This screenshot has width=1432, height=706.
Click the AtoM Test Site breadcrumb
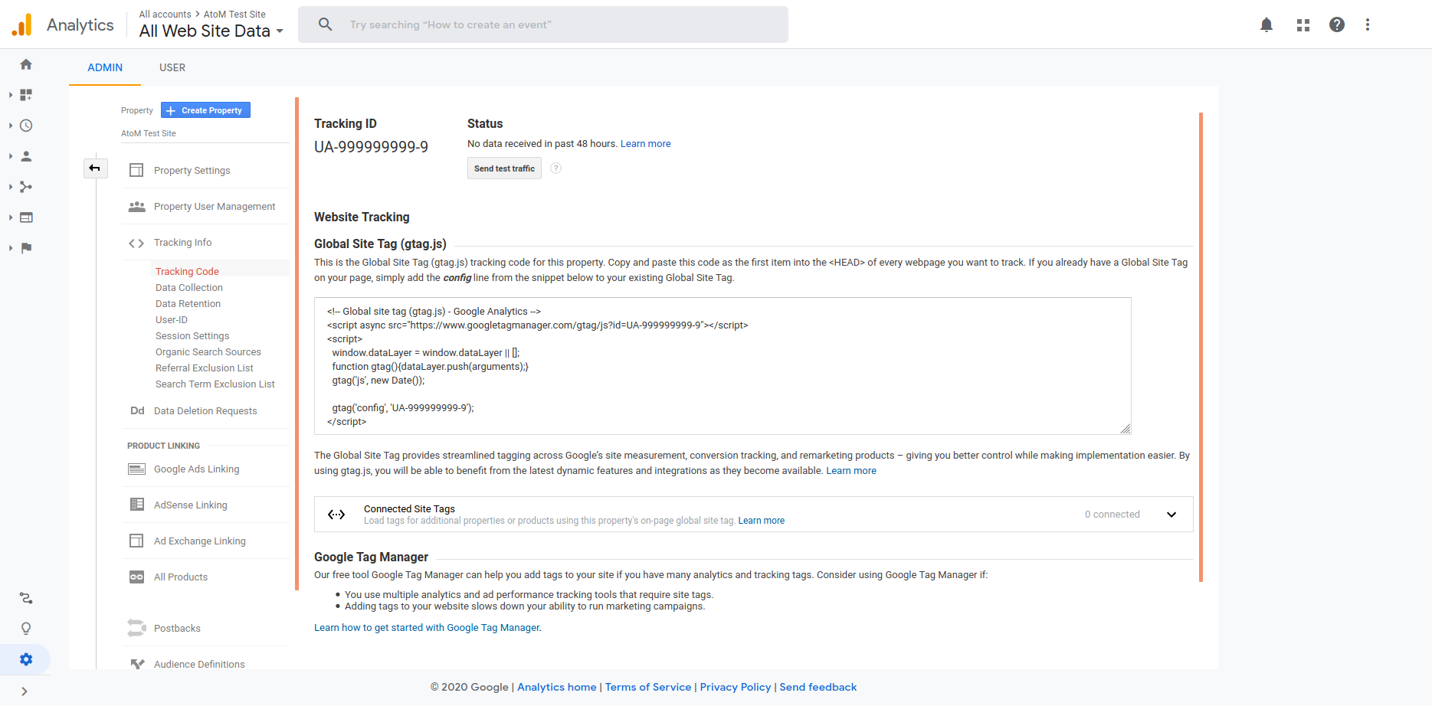pos(234,15)
